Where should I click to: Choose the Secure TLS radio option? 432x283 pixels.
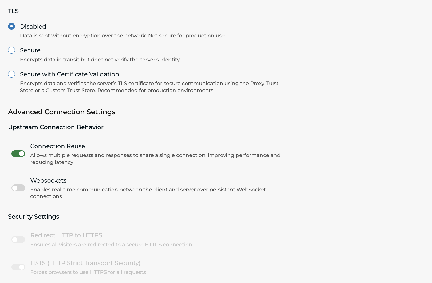[x=11, y=50]
